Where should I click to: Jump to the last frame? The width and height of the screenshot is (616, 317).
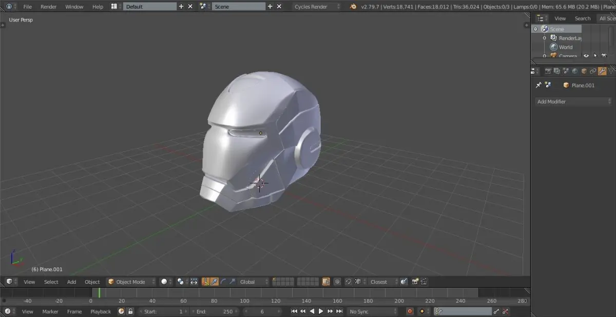pyautogui.click(x=339, y=311)
